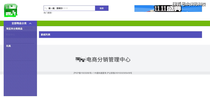Open the 全部商品分类 category menu
Image resolution: width=210 pixels, height=98 pixels.
point(20,23)
